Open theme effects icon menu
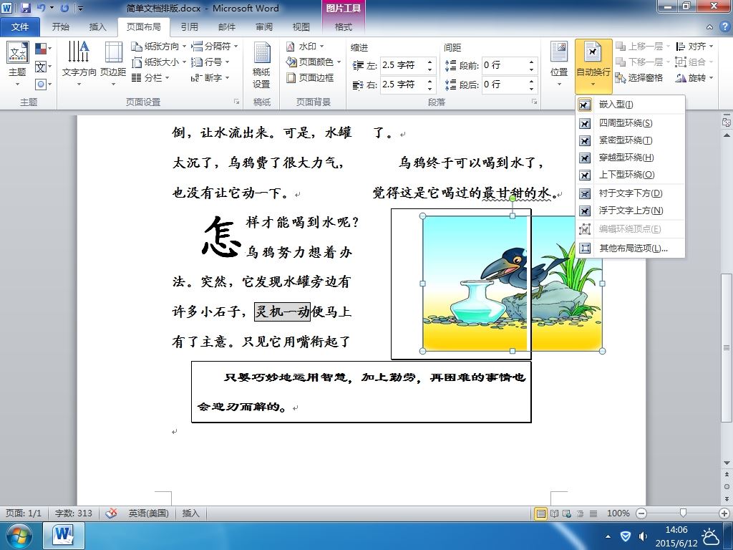Image resolution: width=733 pixels, height=550 pixels. [43, 85]
